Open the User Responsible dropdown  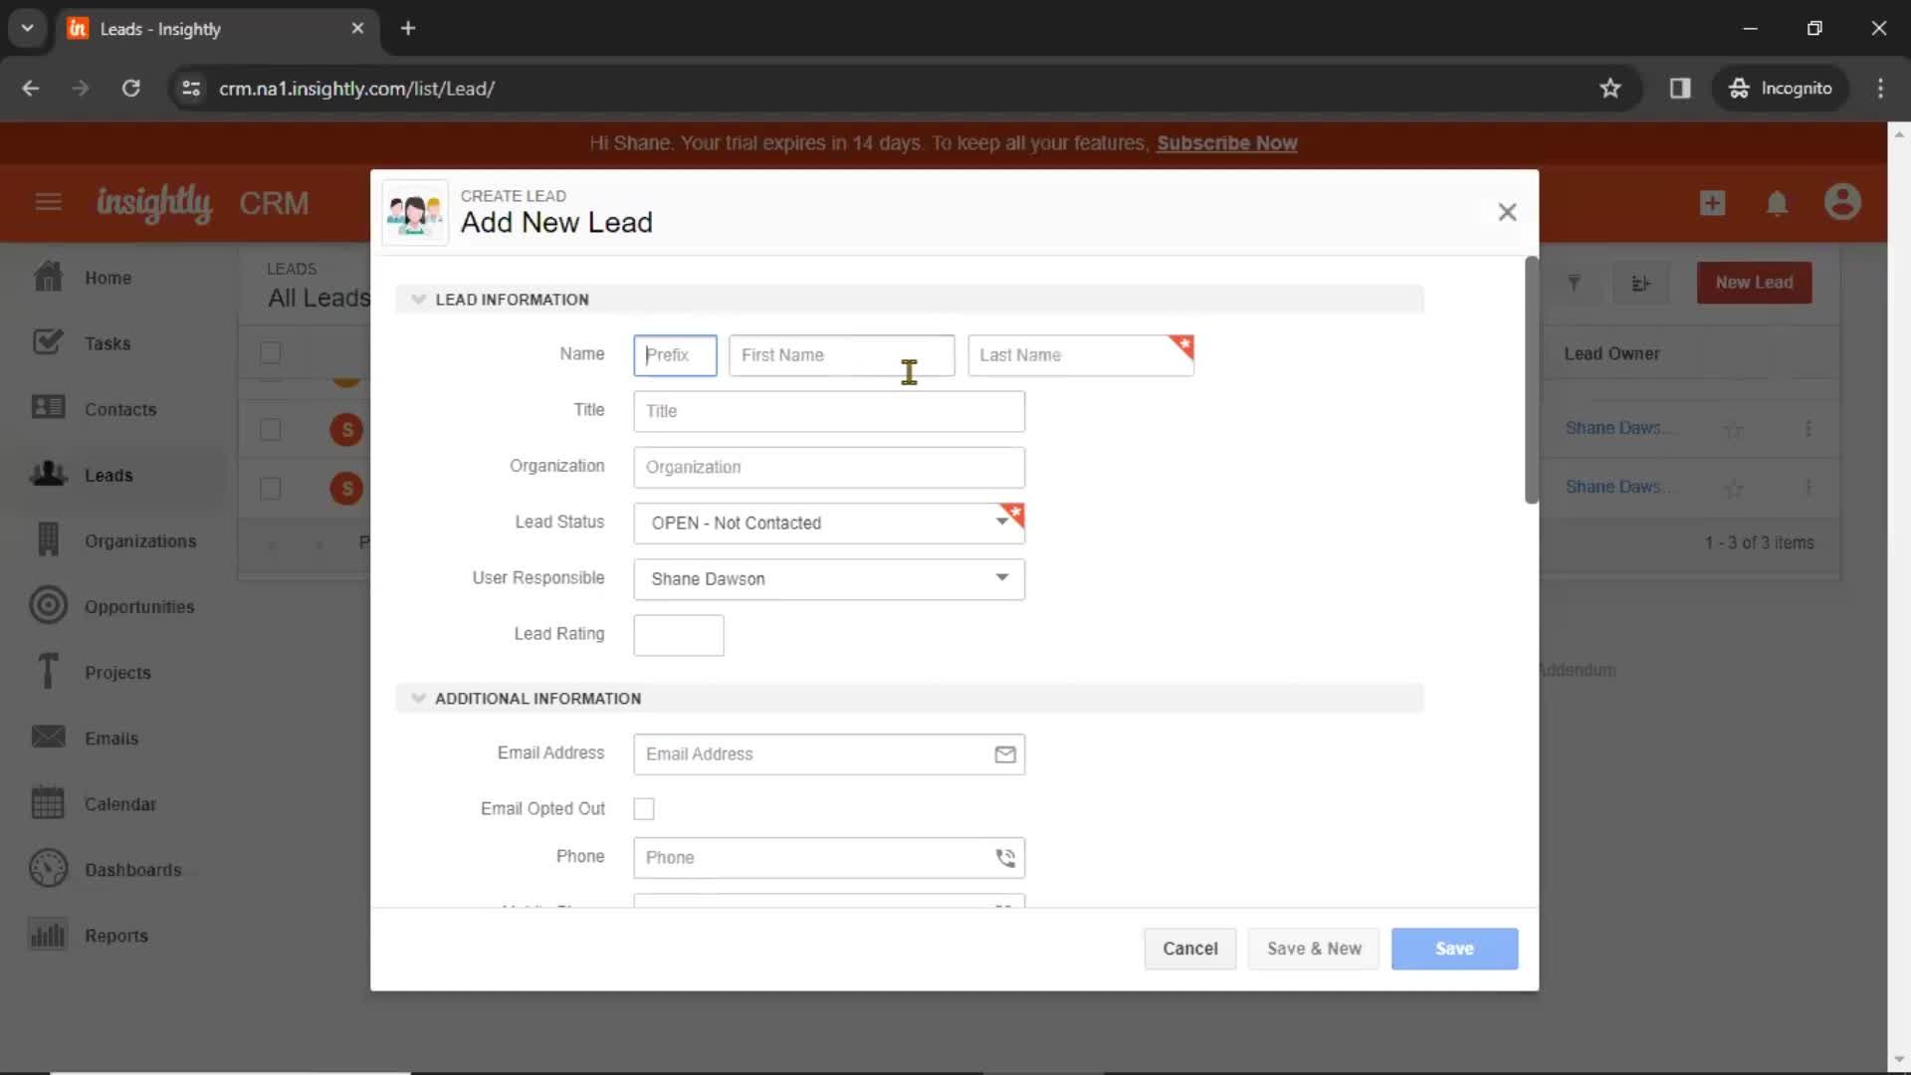828,577
